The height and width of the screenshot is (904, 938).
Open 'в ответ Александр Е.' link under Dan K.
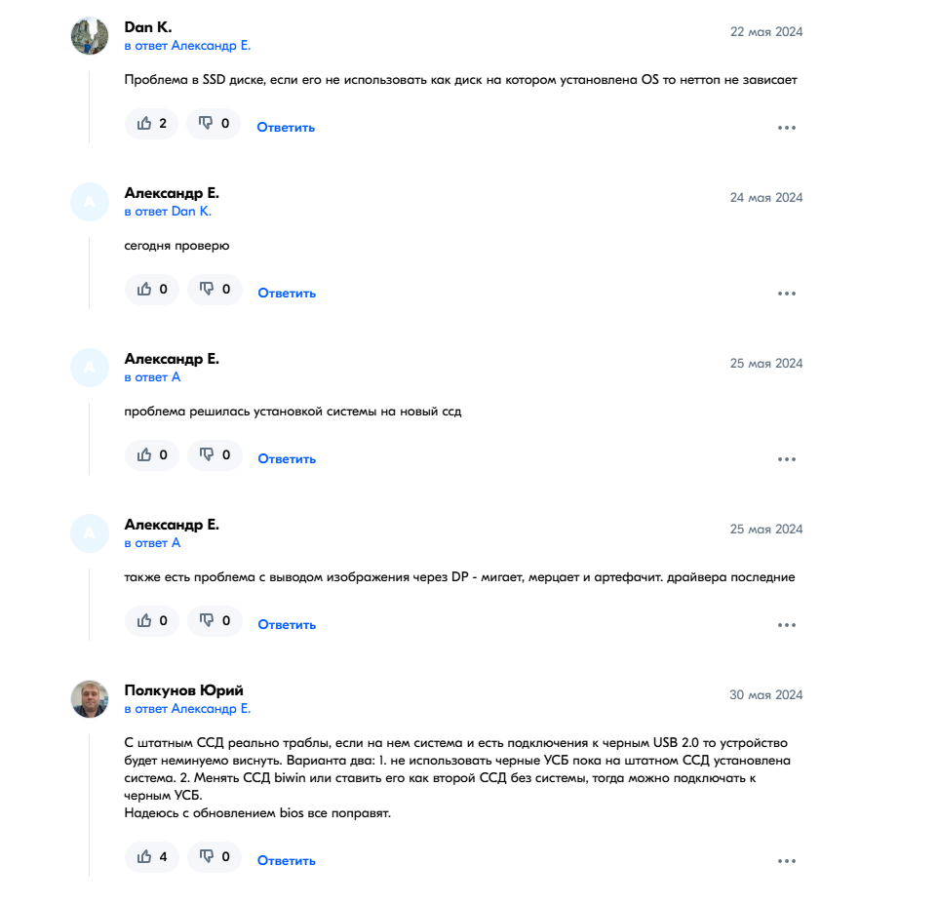[187, 46]
